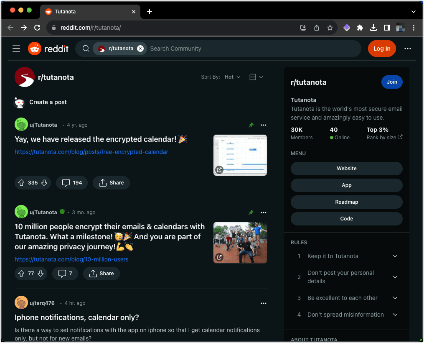Click the Reddit logo
424x343 pixels.
(x=48, y=49)
